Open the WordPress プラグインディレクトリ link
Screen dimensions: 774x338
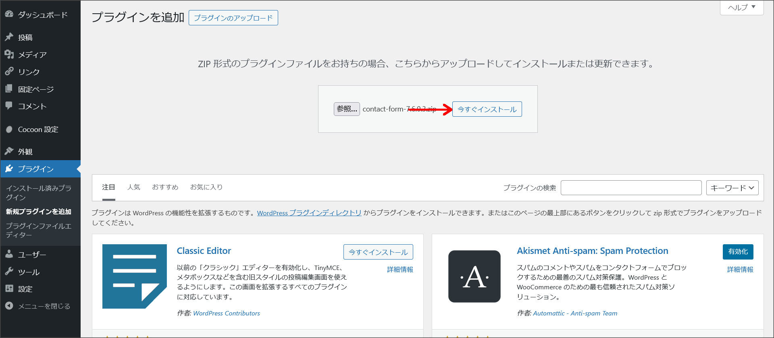coord(309,213)
